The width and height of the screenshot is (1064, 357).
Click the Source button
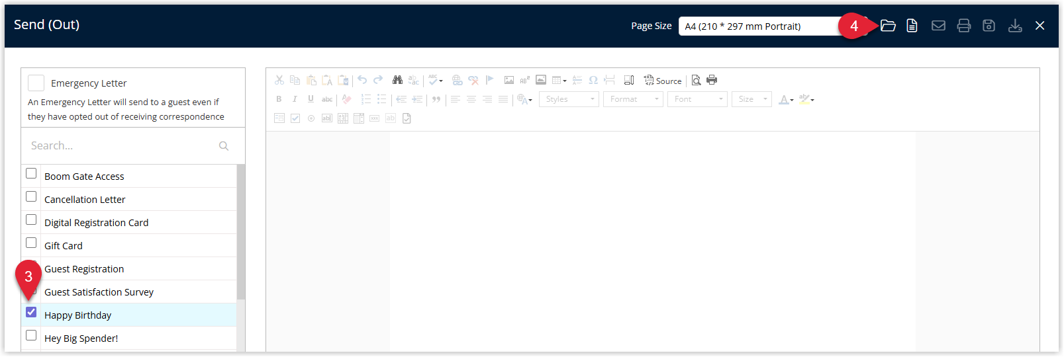[x=663, y=80]
